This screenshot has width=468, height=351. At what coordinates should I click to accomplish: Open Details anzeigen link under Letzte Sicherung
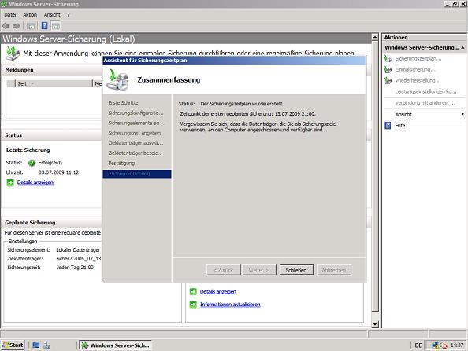tap(35, 183)
